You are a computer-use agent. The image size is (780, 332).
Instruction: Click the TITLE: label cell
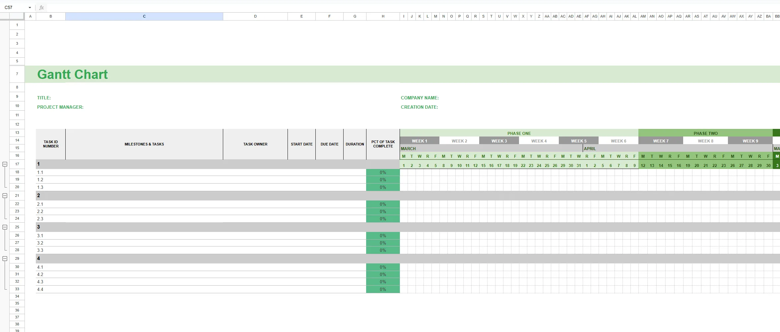(44, 98)
